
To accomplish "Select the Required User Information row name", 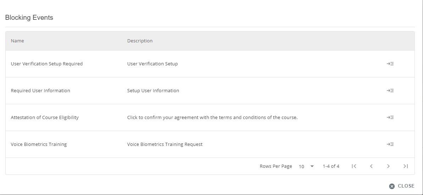I will [40, 91].
